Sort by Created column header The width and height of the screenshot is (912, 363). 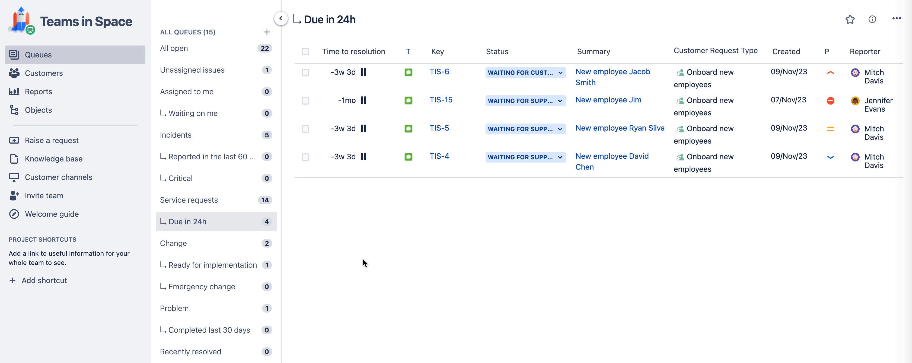coord(786,51)
